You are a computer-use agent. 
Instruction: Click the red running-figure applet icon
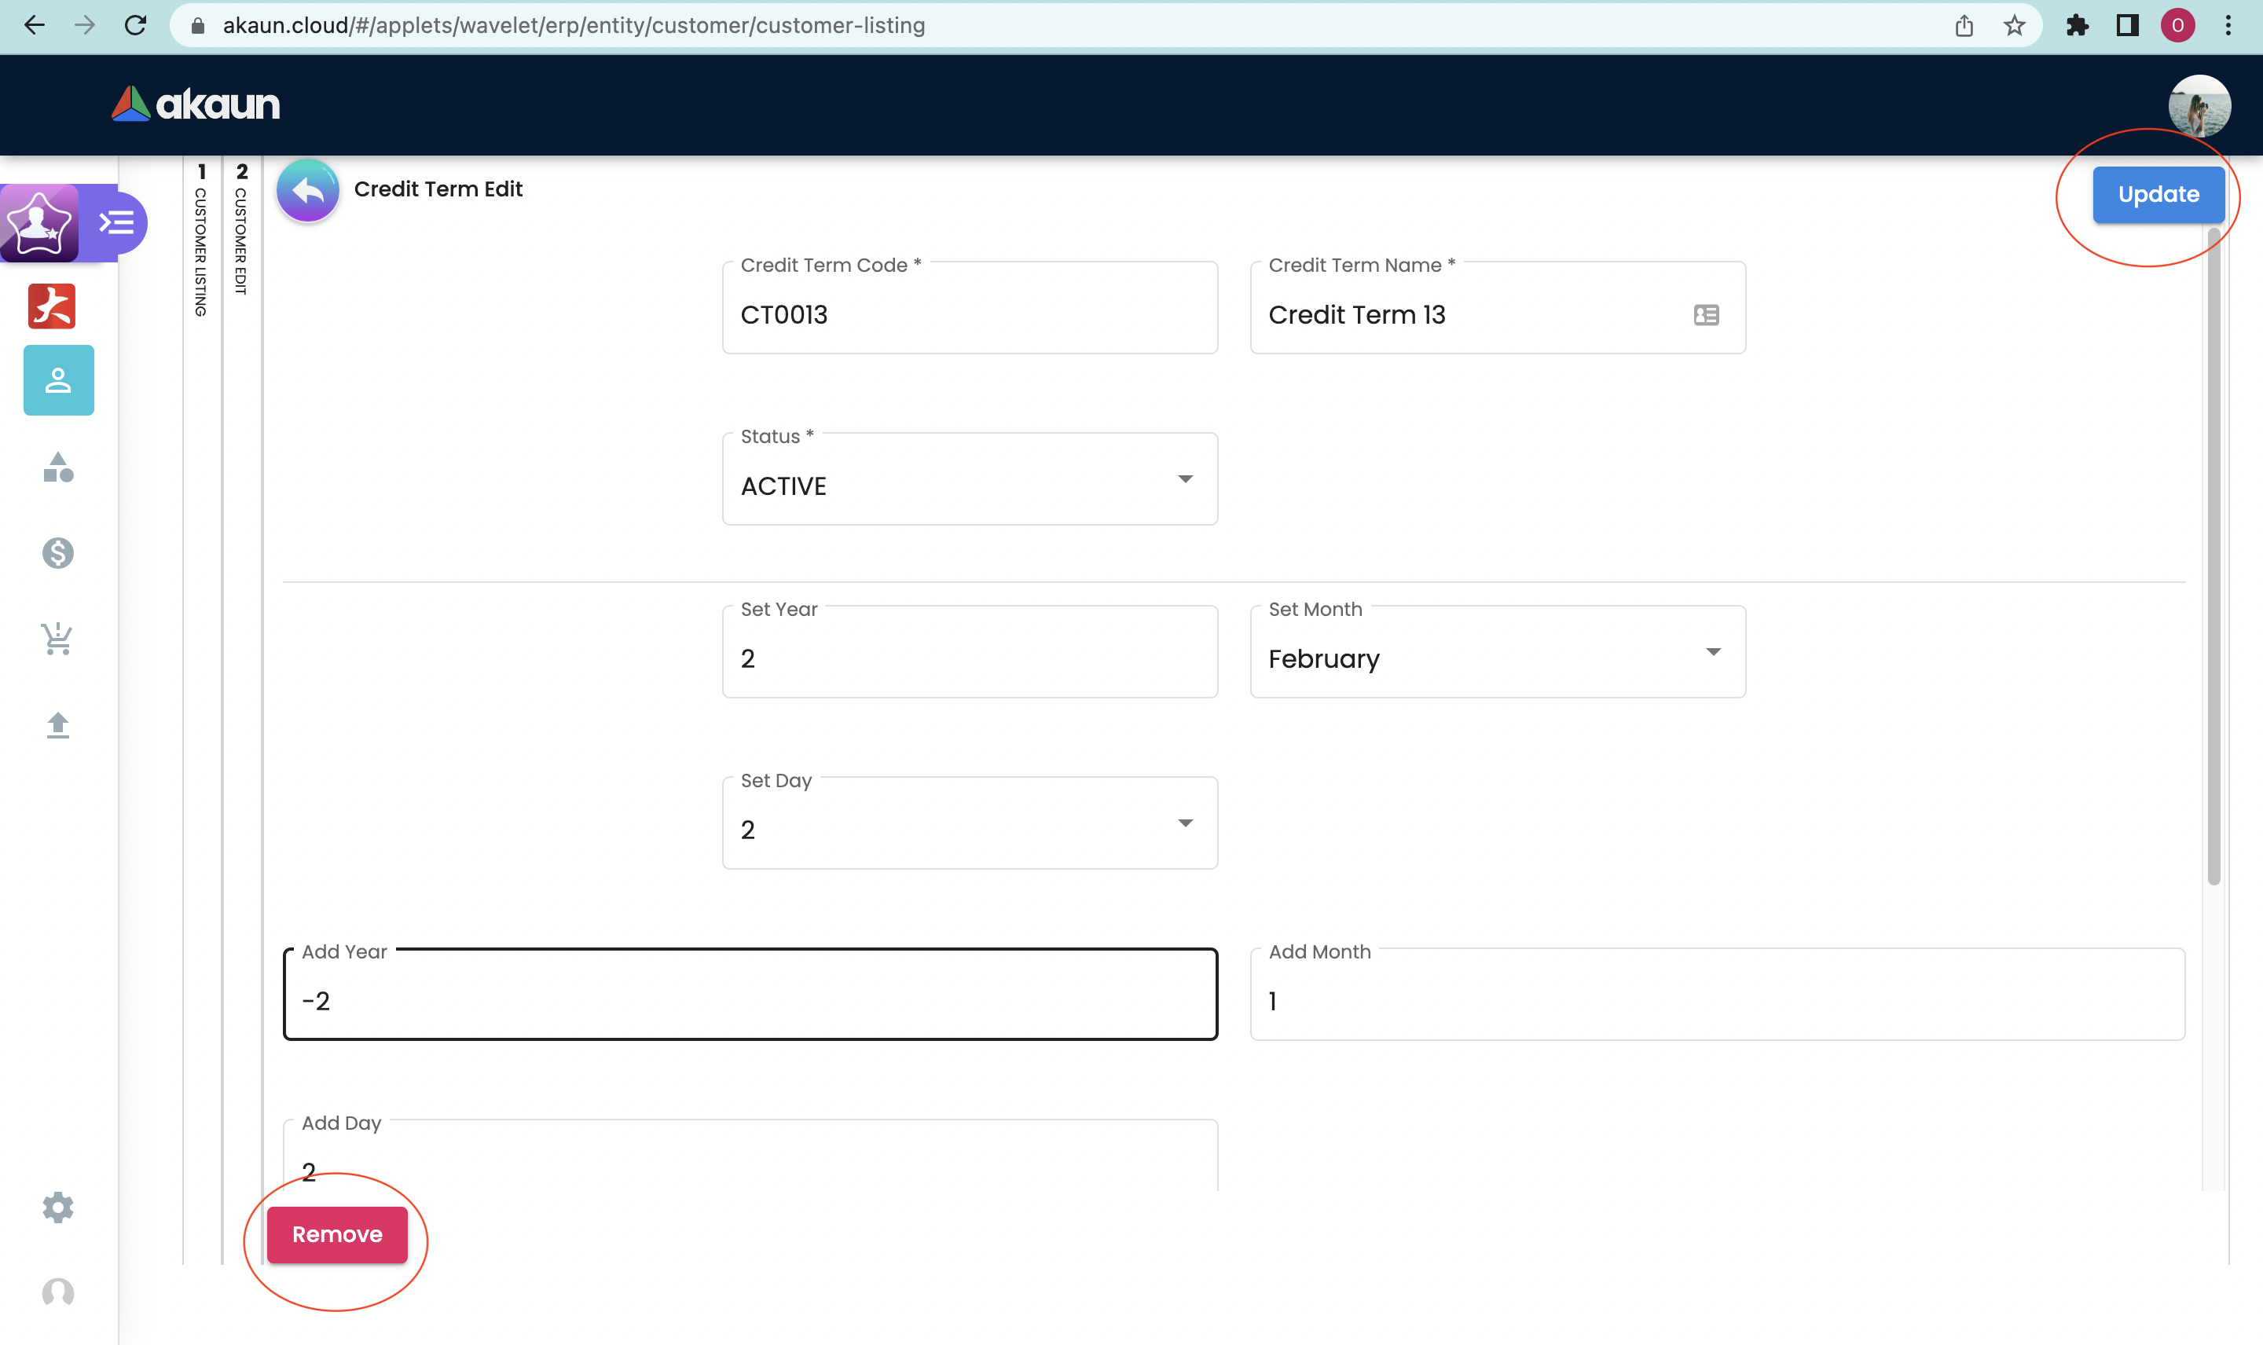point(52,306)
